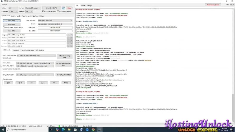Apply the MTK 2 config preset
Viewport: 235px width, 132px height.
point(66,83)
